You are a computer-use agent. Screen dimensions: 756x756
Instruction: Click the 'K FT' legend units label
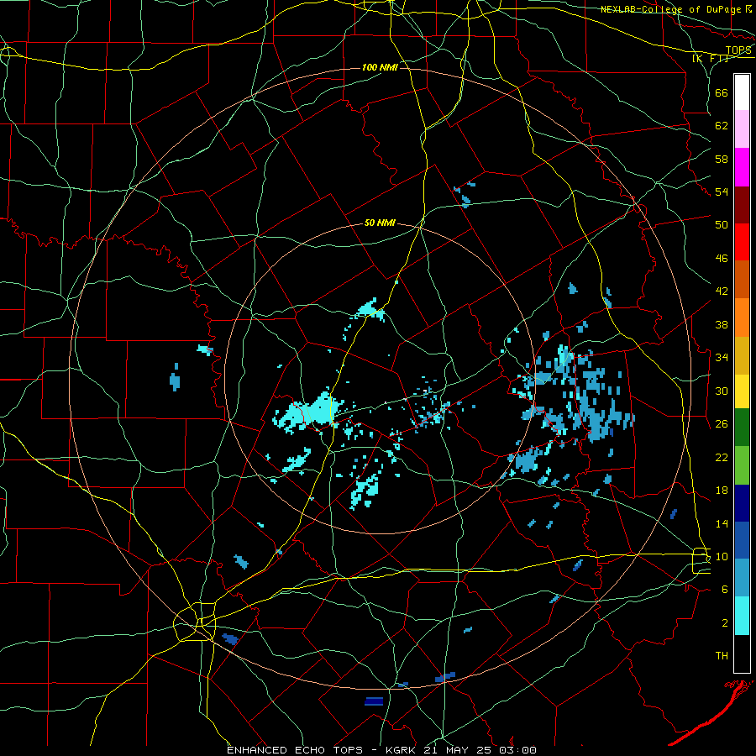711,58
